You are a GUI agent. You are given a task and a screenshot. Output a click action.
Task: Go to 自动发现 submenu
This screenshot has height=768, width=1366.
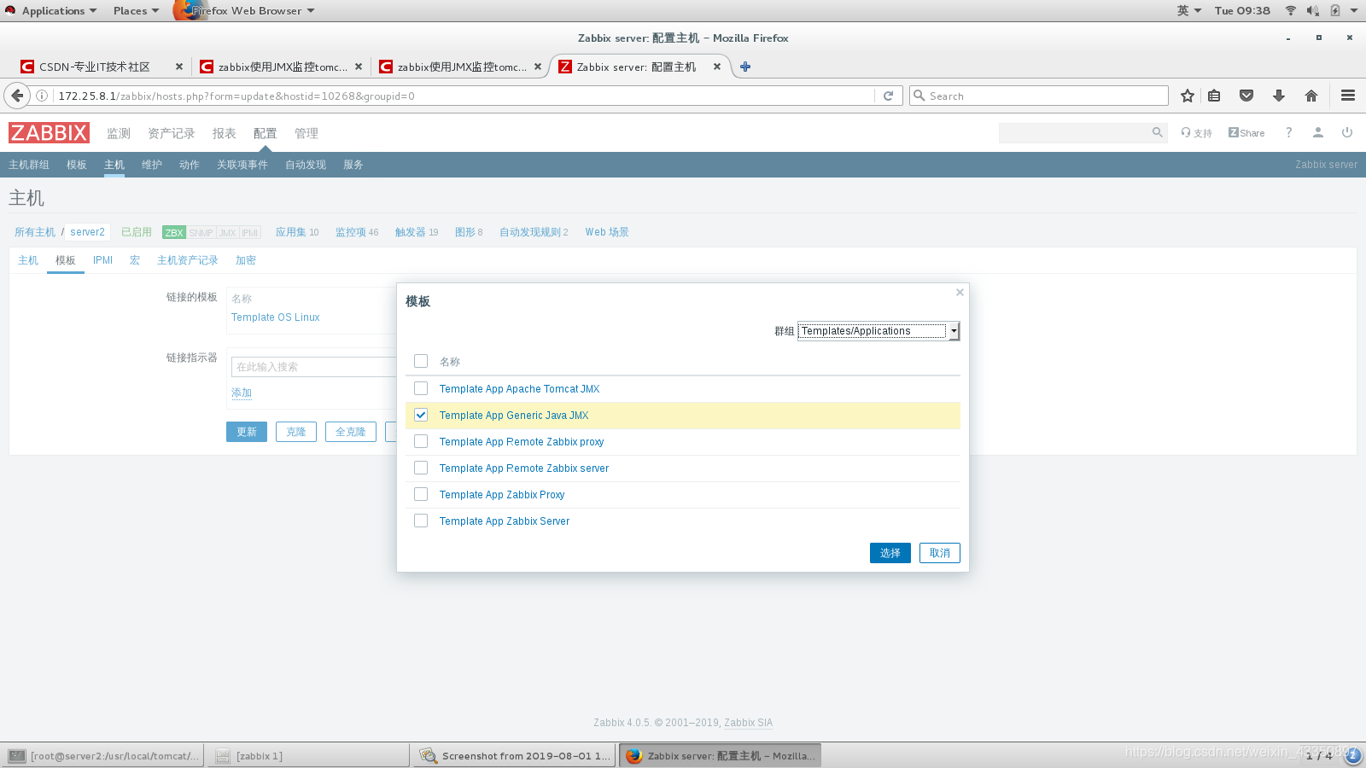coord(306,165)
